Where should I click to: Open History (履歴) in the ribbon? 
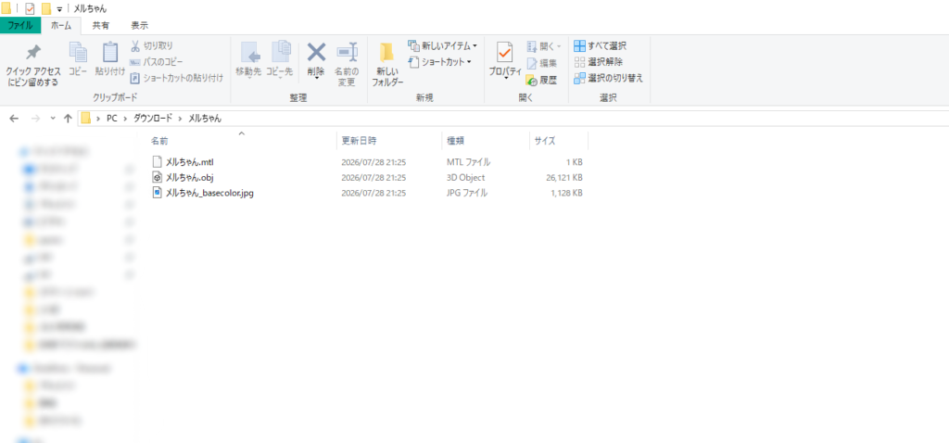pyautogui.click(x=541, y=80)
